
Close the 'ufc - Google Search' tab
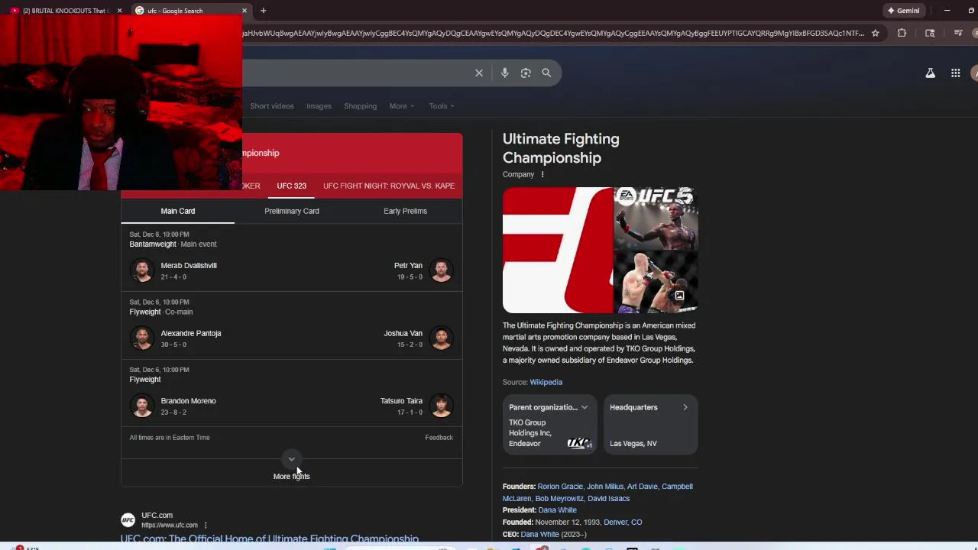click(244, 11)
